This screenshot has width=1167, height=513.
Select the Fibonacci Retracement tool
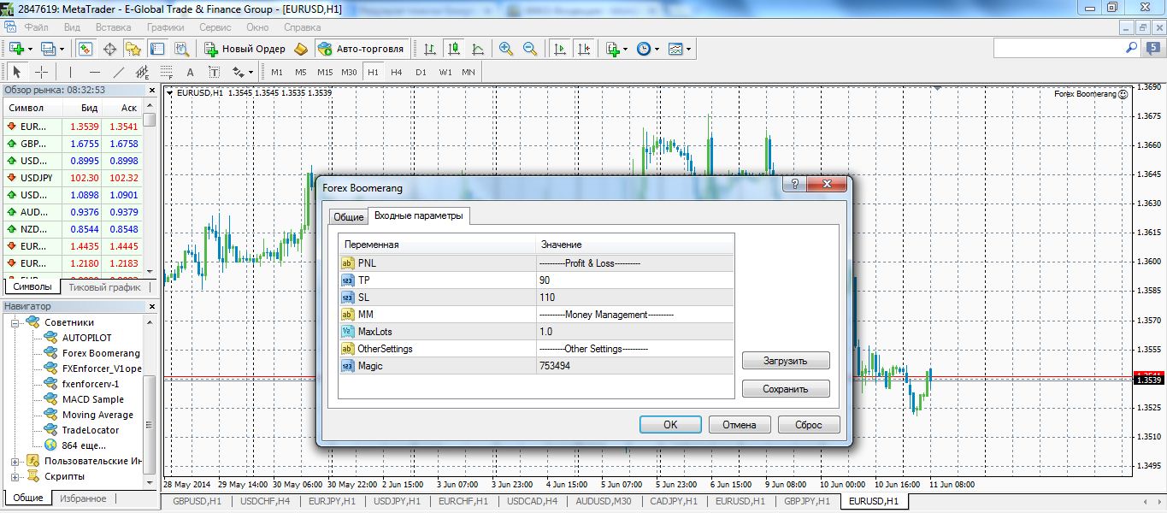166,72
